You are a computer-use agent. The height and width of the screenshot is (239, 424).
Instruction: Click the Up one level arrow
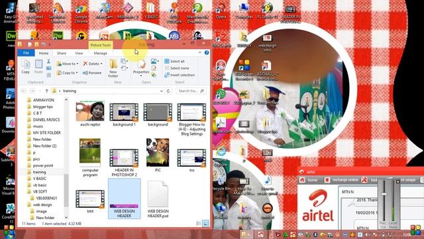point(46,91)
